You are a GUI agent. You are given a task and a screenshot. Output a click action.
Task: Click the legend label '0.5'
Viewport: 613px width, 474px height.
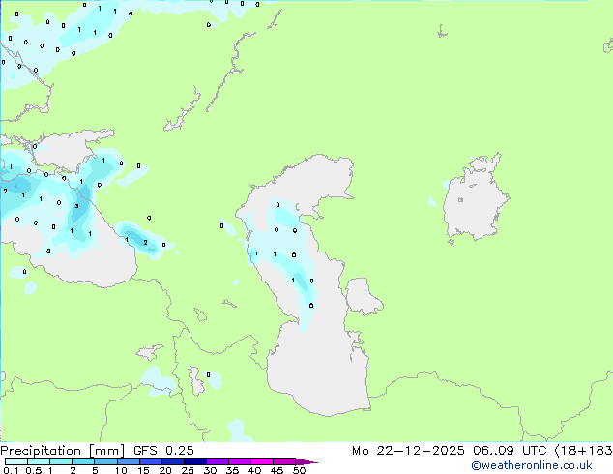(34, 470)
